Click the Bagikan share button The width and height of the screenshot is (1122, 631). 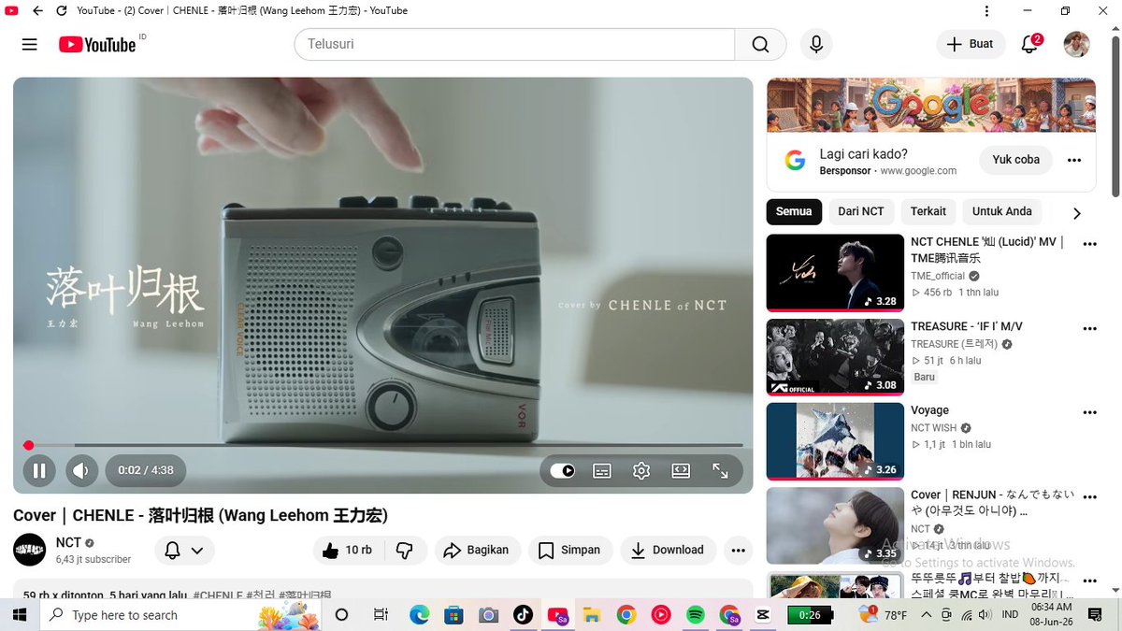476,551
